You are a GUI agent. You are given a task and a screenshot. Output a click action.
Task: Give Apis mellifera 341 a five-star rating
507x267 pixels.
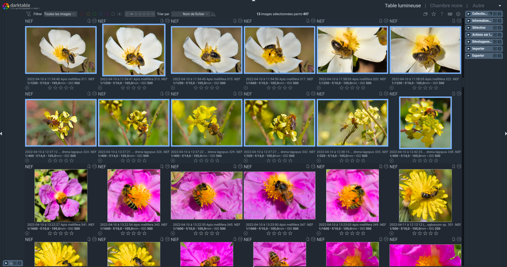72,233
